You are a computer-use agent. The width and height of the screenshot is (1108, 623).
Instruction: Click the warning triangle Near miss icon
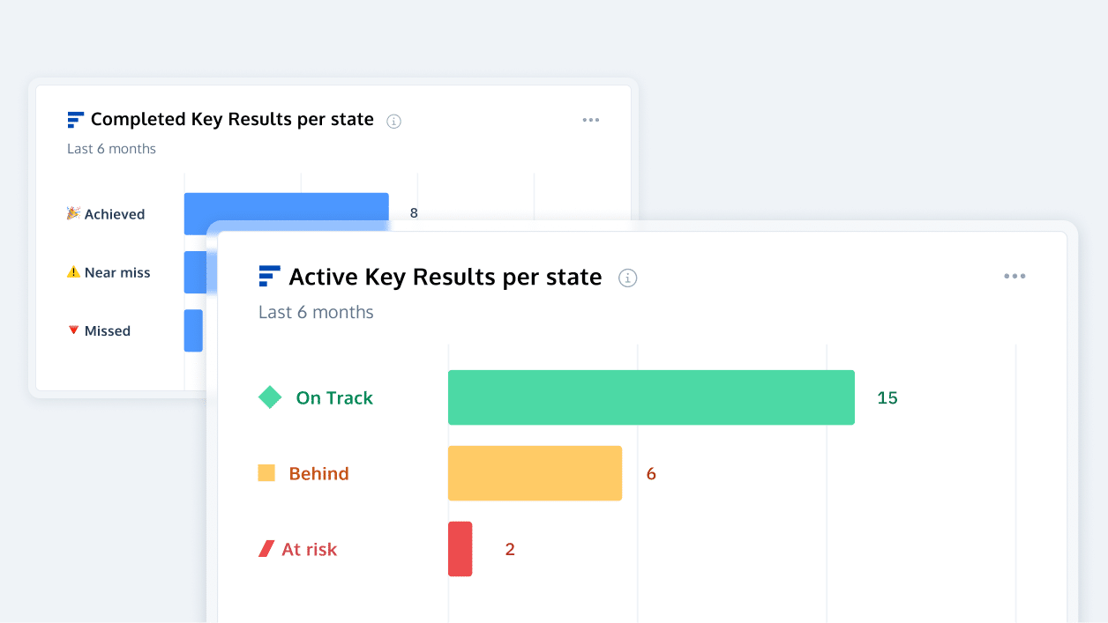tap(74, 272)
